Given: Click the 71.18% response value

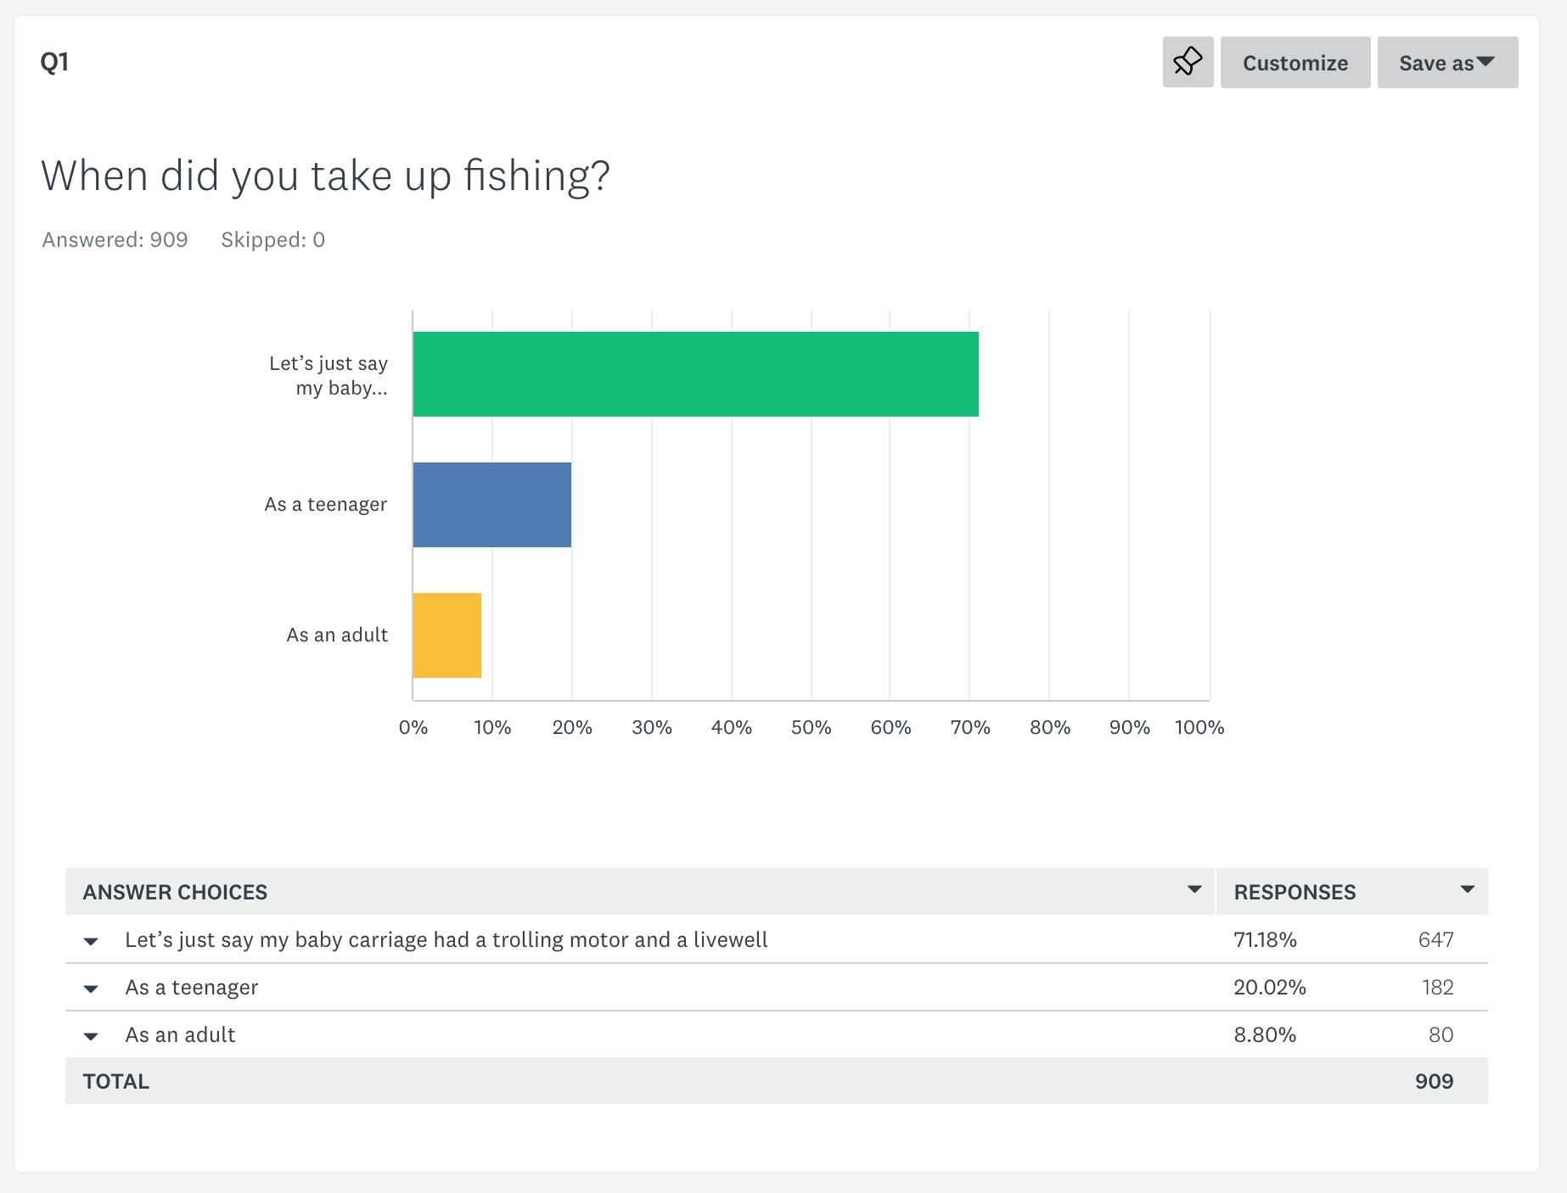Looking at the screenshot, I should click(x=1265, y=939).
